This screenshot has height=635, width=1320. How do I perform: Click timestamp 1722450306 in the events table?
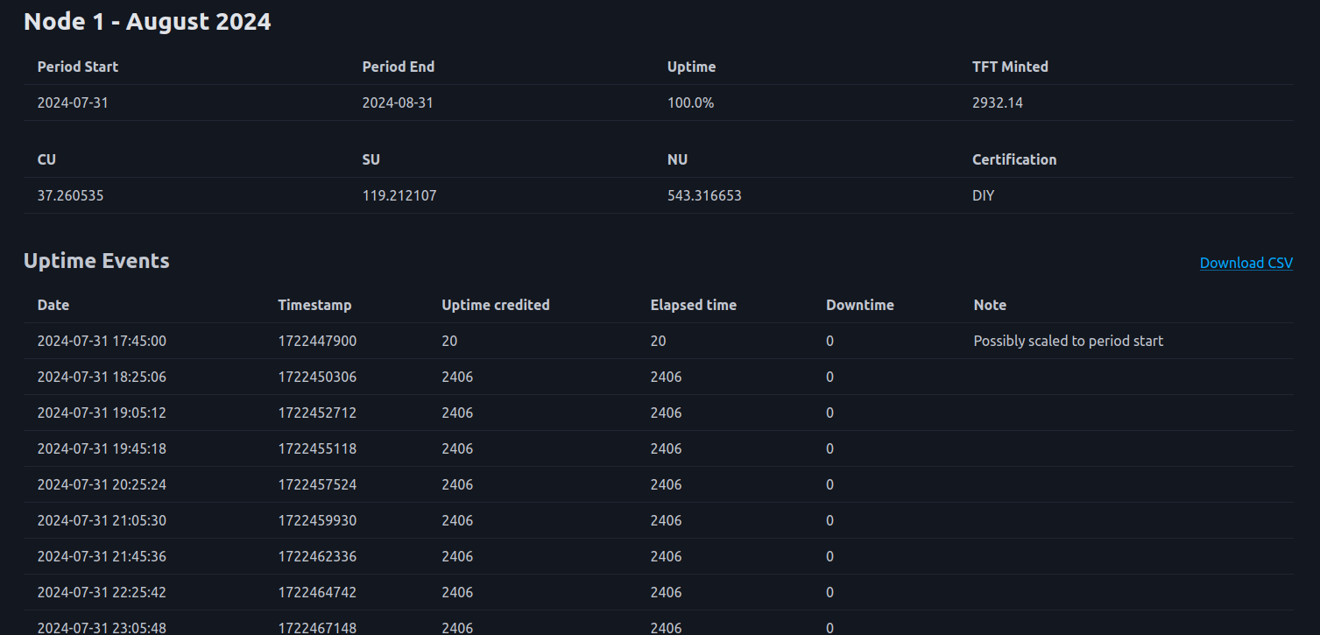(317, 377)
